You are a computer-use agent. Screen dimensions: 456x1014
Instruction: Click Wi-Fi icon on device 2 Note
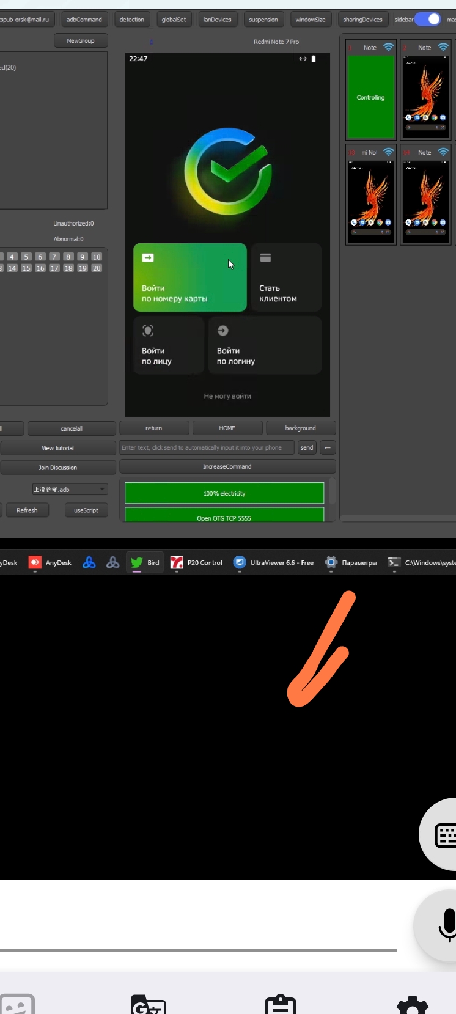pyautogui.click(x=443, y=47)
